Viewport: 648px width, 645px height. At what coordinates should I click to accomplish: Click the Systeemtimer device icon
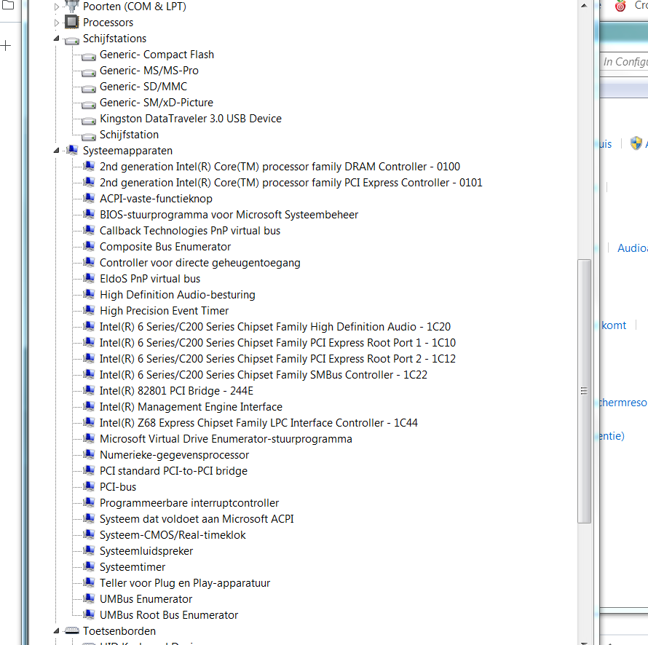coord(89,567)
